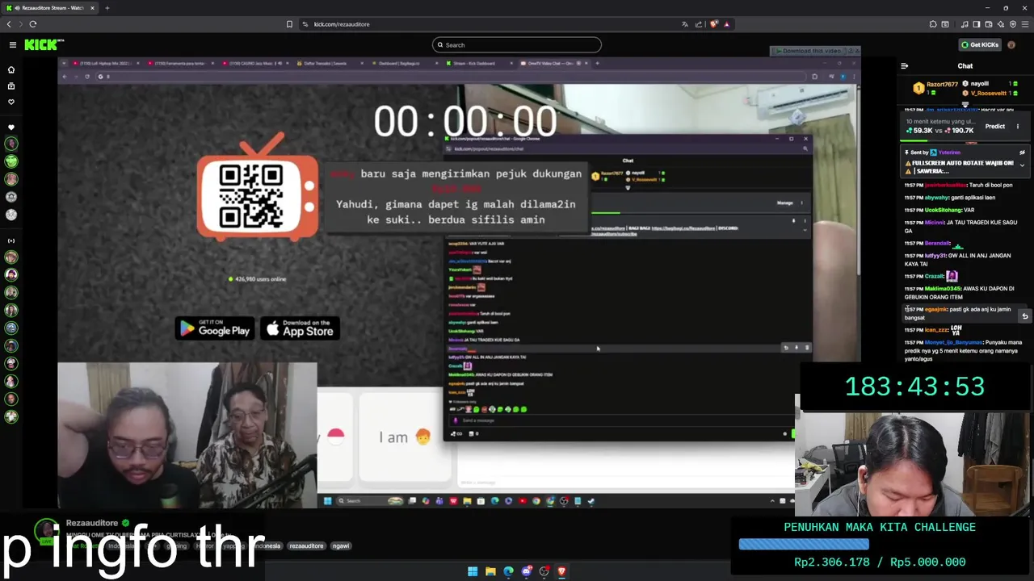Expand the pinned chat message chevron
Image resolution: width=1034 pixels, height=581 pixels.
(x=1022, y=165)
